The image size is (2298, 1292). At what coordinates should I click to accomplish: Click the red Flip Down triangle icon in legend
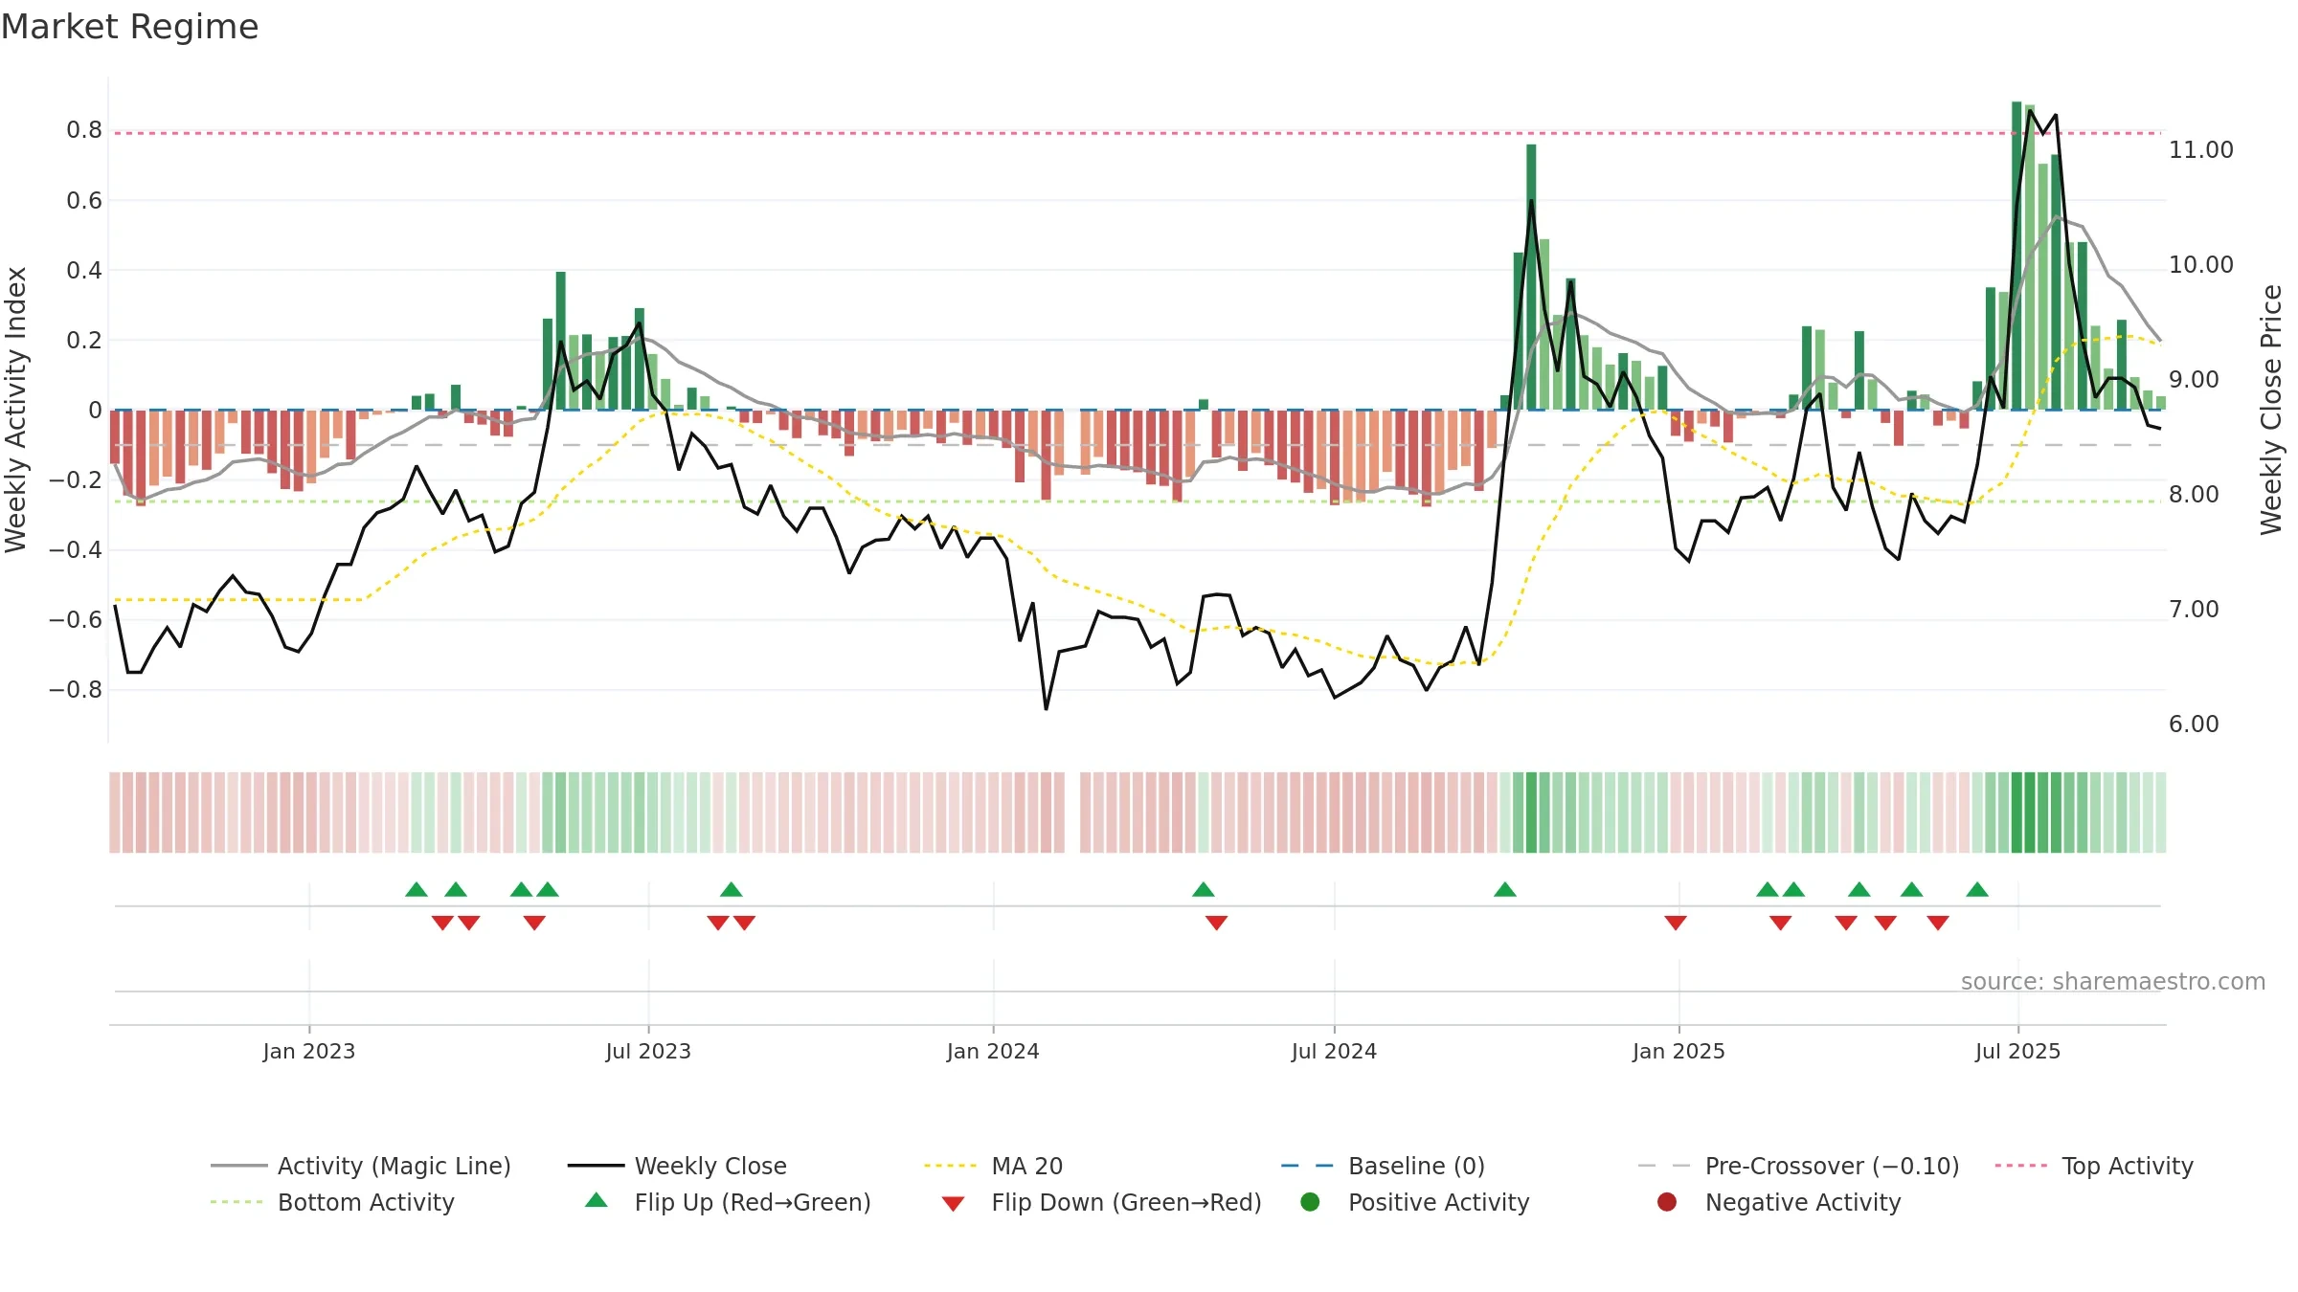click(x=953, y=1204)
